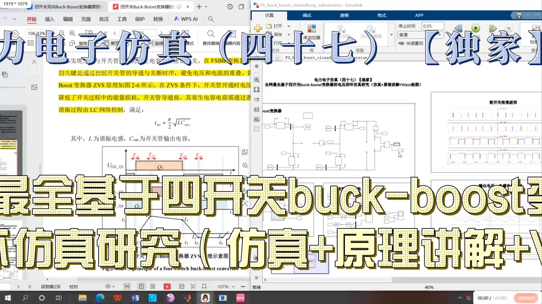Viewport: 542px width, 304px height.
Task: Start WPS slideshow via red play icon
Action: pos(167,287)
